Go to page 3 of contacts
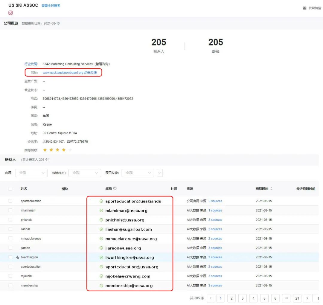The height and width of the screenshot is (305, 323). [x=243, y=298]
